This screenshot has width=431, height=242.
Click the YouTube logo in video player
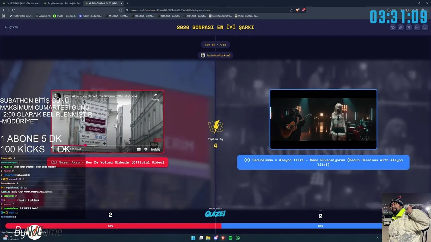[x=155, y=149]
